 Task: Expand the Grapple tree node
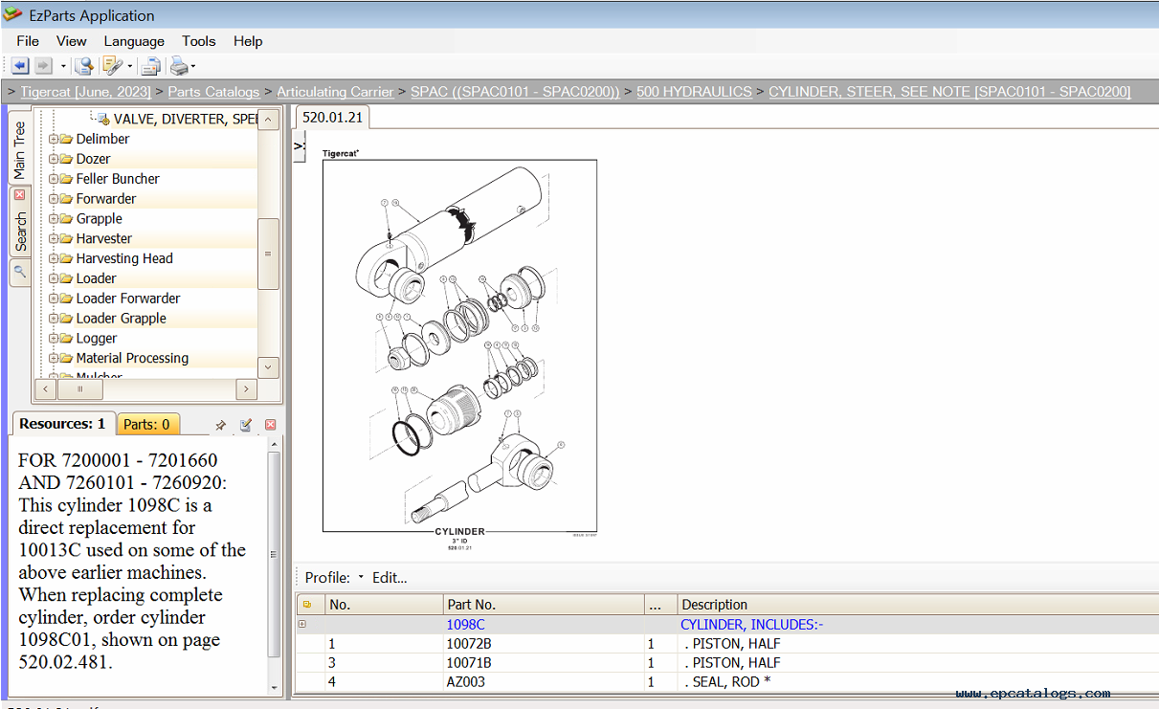click(x=54, y=219)
